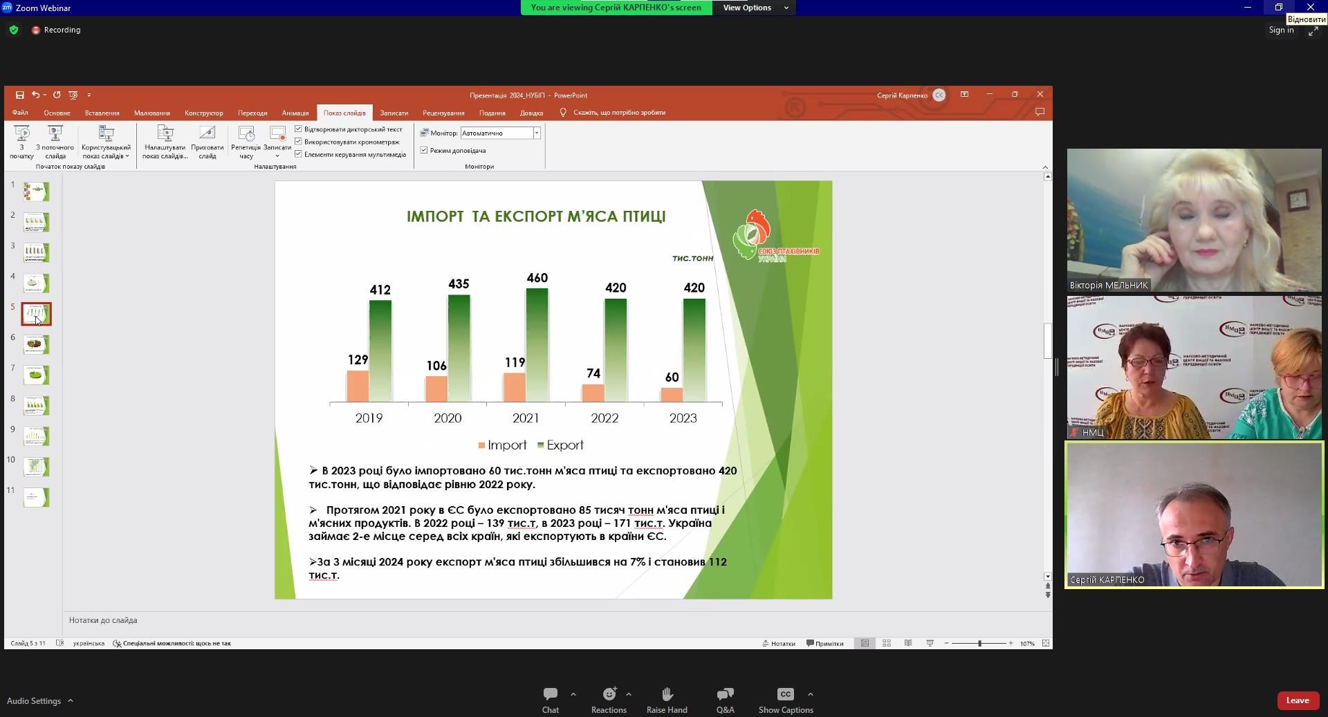Open Zoom Q&A
Screen dimensions: 1328x717
tap(725, 700)
